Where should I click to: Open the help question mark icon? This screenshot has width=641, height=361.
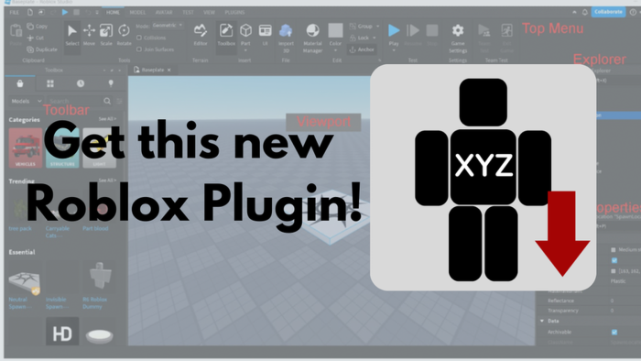pyautogui.click(x=633, y=12)
